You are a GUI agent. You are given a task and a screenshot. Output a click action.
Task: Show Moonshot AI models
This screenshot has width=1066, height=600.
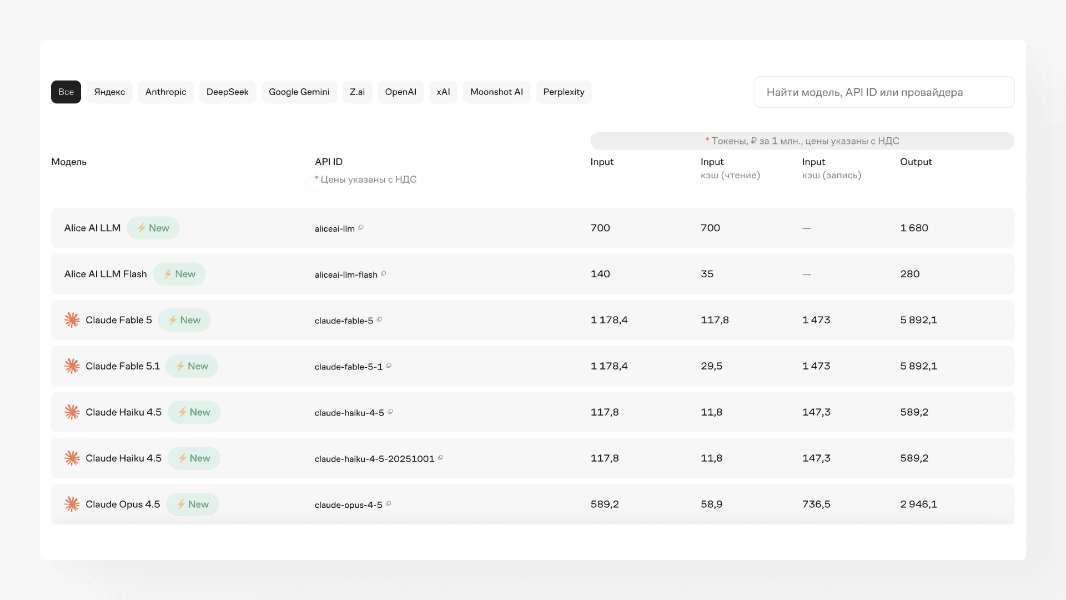[x=497, y=92]
